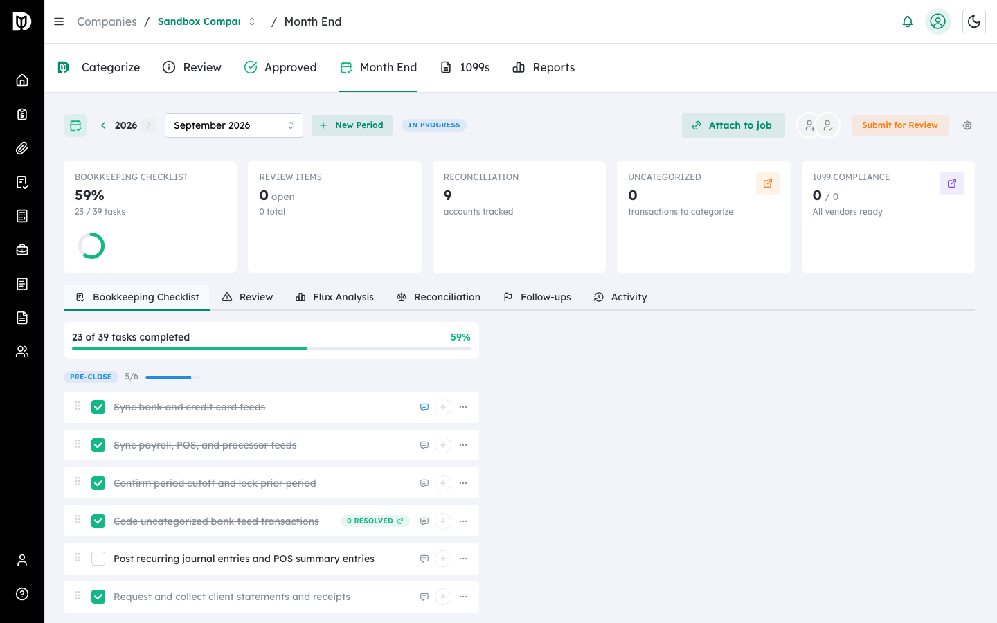Image resolution: width=997 pixels, height=623 pixels.
Task: Open Uncategorized card external link icon
Action: click(768, 183)
